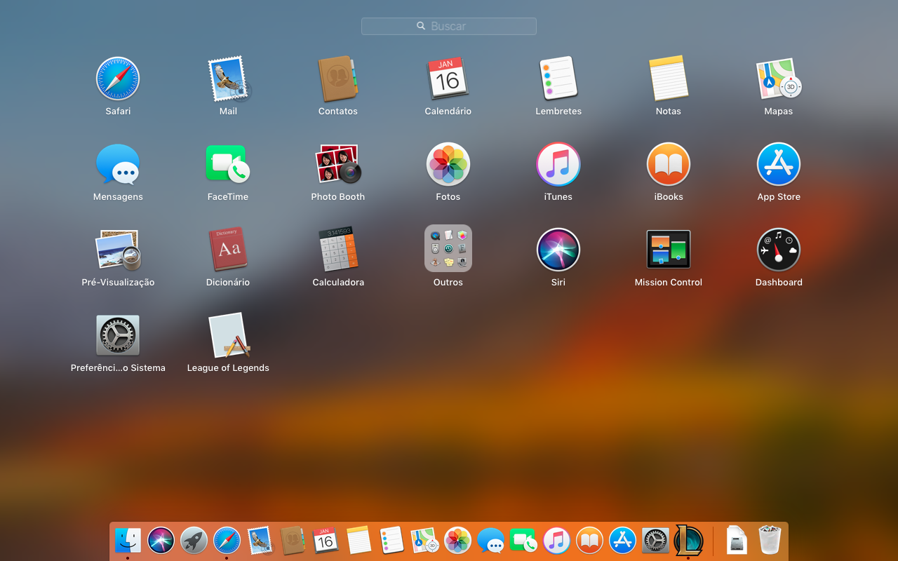
Task: Open the Trash in the Dock
Action: (770, 541)
